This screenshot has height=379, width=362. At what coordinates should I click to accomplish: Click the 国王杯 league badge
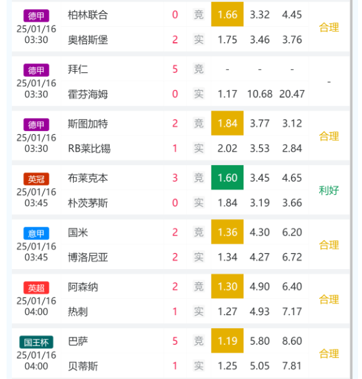36,342
